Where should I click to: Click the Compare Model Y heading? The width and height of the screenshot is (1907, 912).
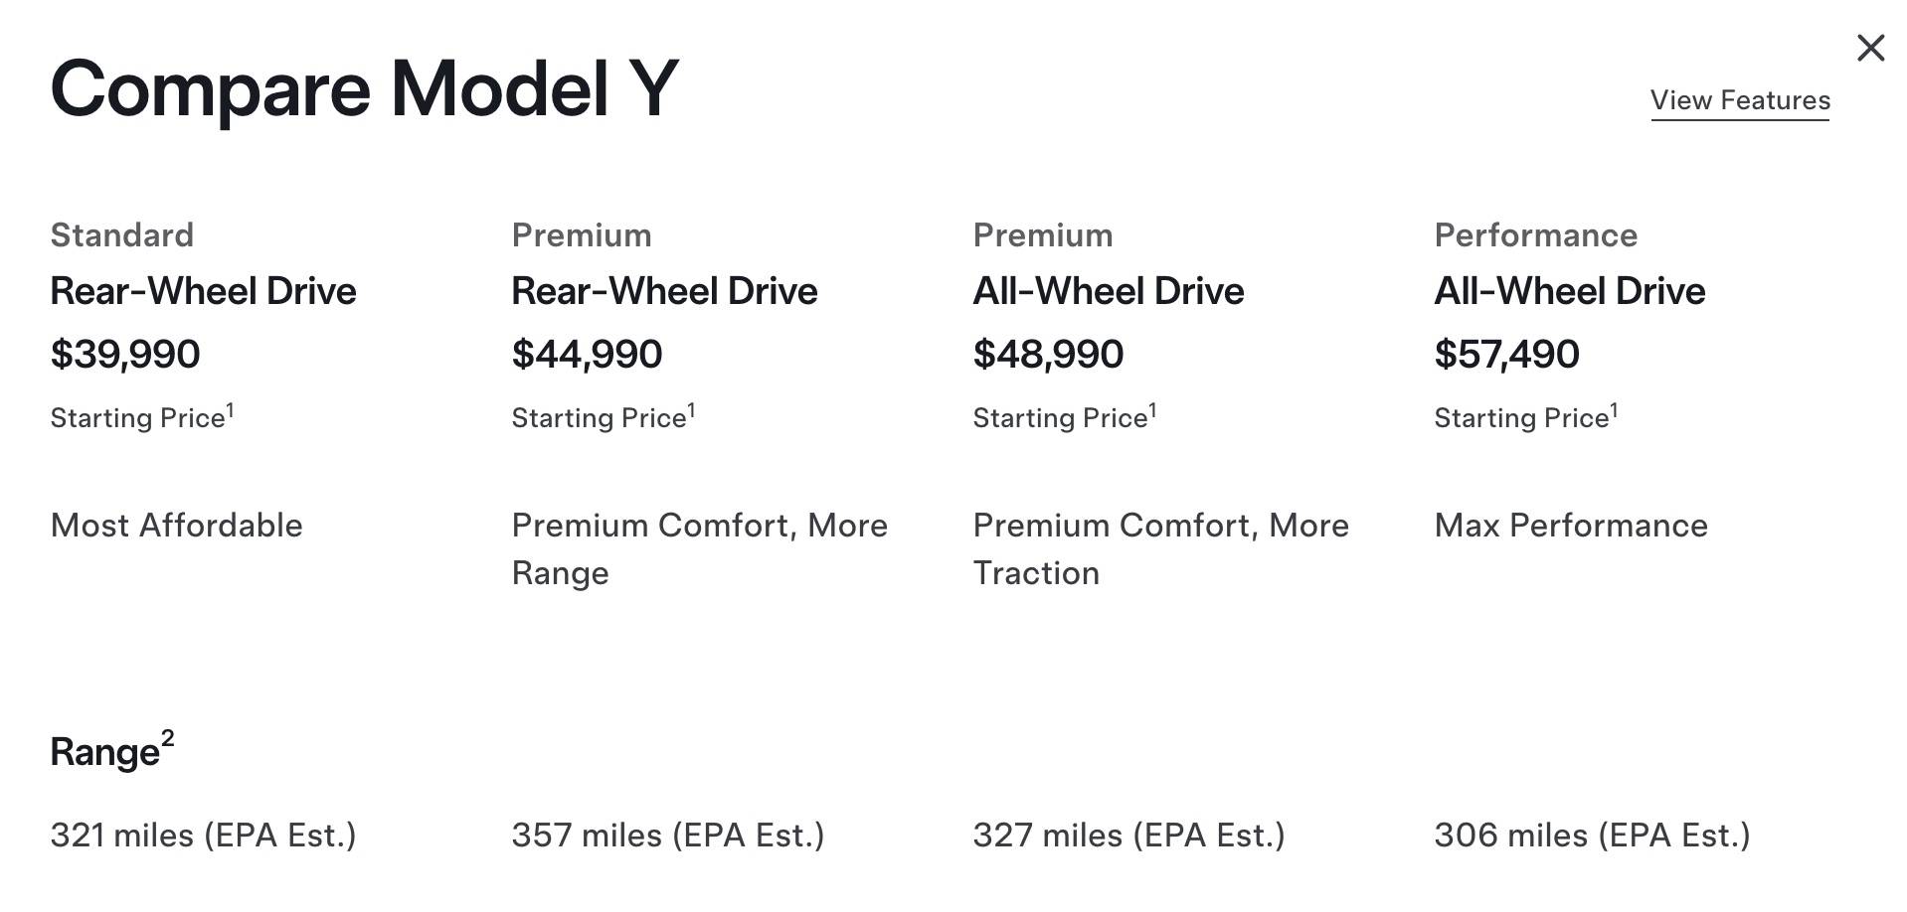pos(364,89)
